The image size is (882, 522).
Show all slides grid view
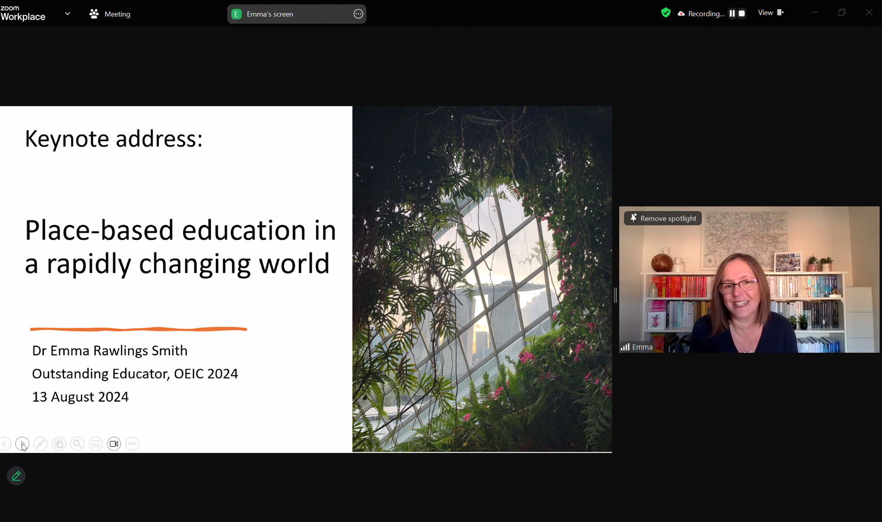[x=59, y=444]
